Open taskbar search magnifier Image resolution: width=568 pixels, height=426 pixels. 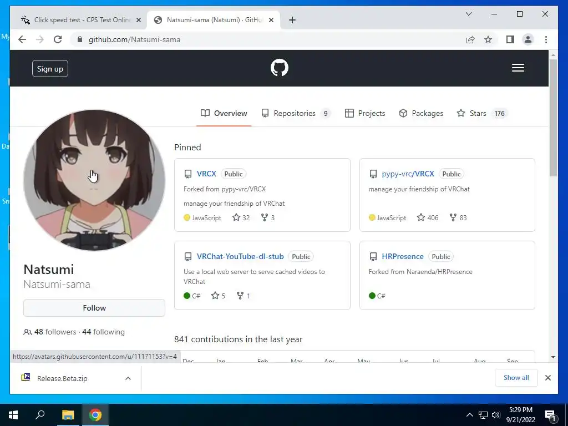40,414
